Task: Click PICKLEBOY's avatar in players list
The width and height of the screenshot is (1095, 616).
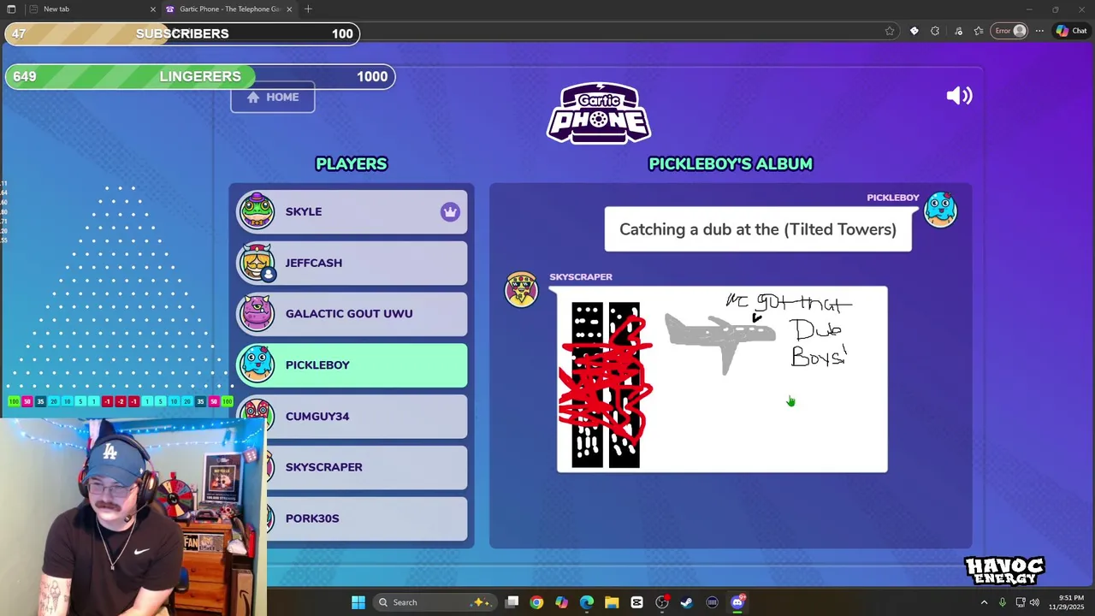Action: [257, 365]
